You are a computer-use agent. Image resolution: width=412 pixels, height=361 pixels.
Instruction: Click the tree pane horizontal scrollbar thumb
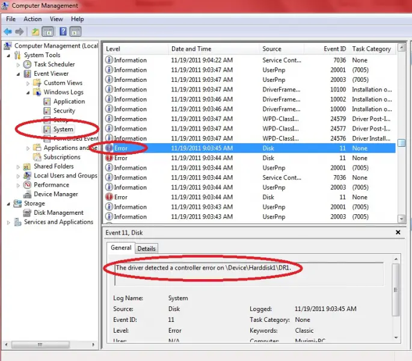[40, 344]
